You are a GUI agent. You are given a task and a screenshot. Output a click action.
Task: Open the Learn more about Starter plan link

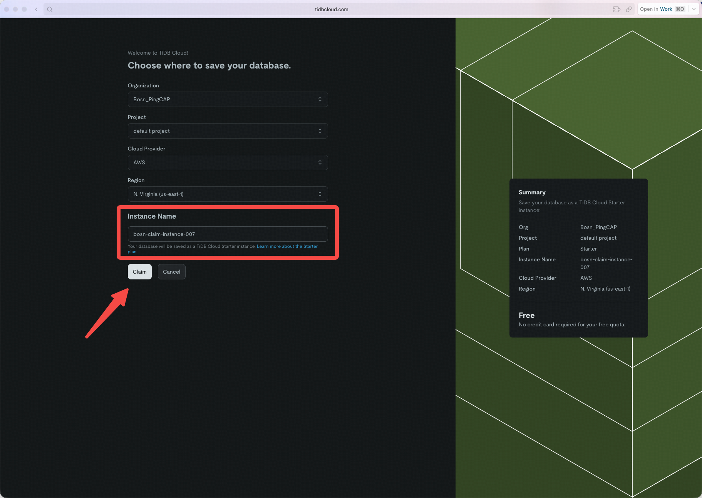(x=287, y=246)
